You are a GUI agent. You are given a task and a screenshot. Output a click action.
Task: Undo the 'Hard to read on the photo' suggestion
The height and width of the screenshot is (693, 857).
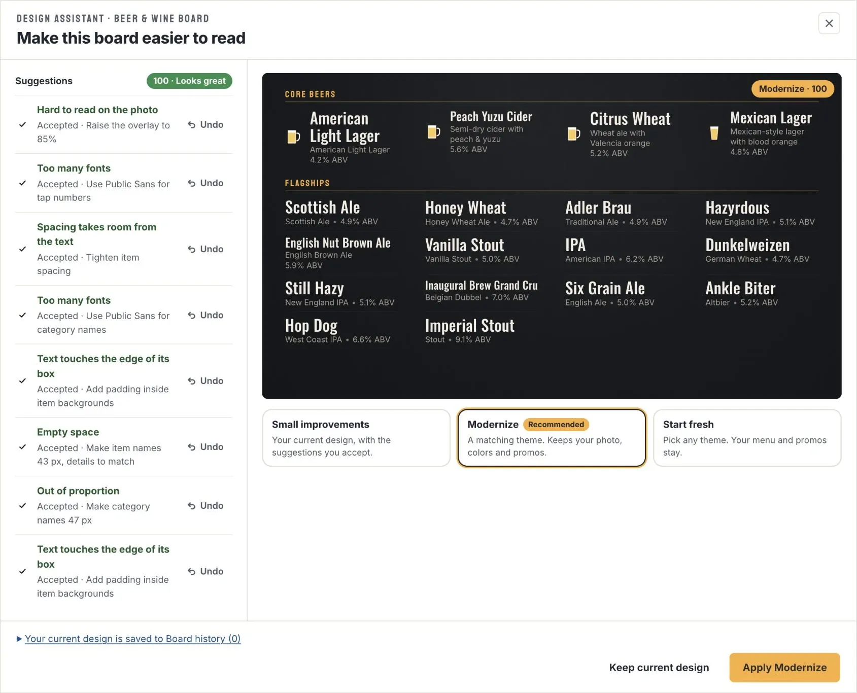click(205, 125)
